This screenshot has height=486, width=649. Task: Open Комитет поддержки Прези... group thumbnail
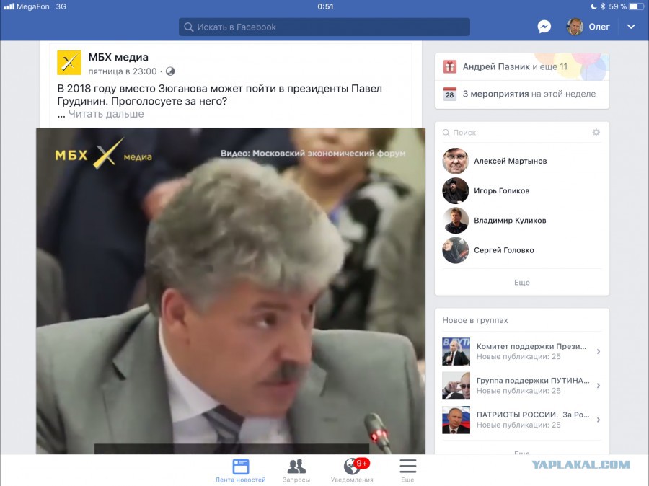[x=456, y=351]
